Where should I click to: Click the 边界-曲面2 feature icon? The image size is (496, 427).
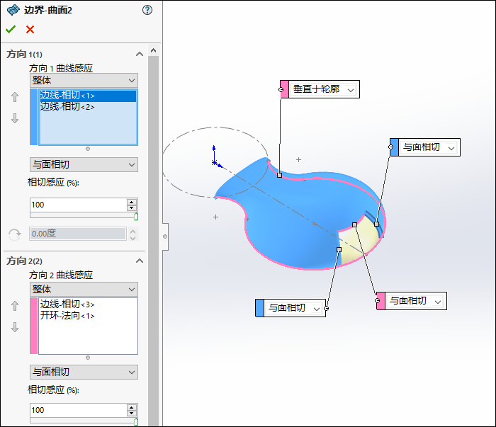coord(13,10)
